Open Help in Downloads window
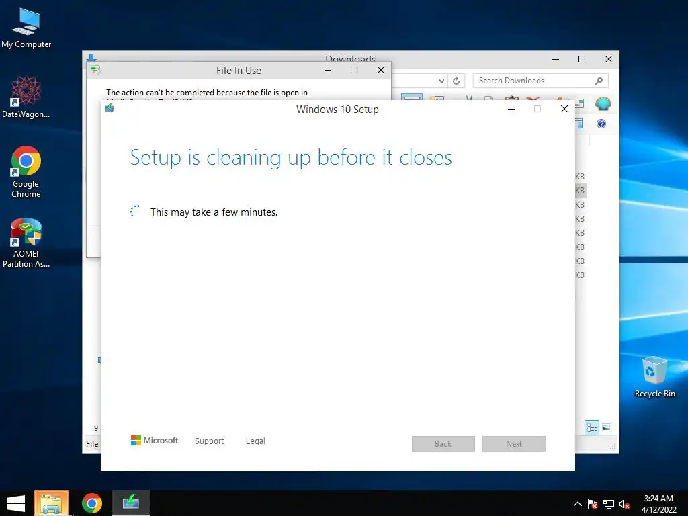The height and width of the screenshot is (516, 688). point(601,124)
